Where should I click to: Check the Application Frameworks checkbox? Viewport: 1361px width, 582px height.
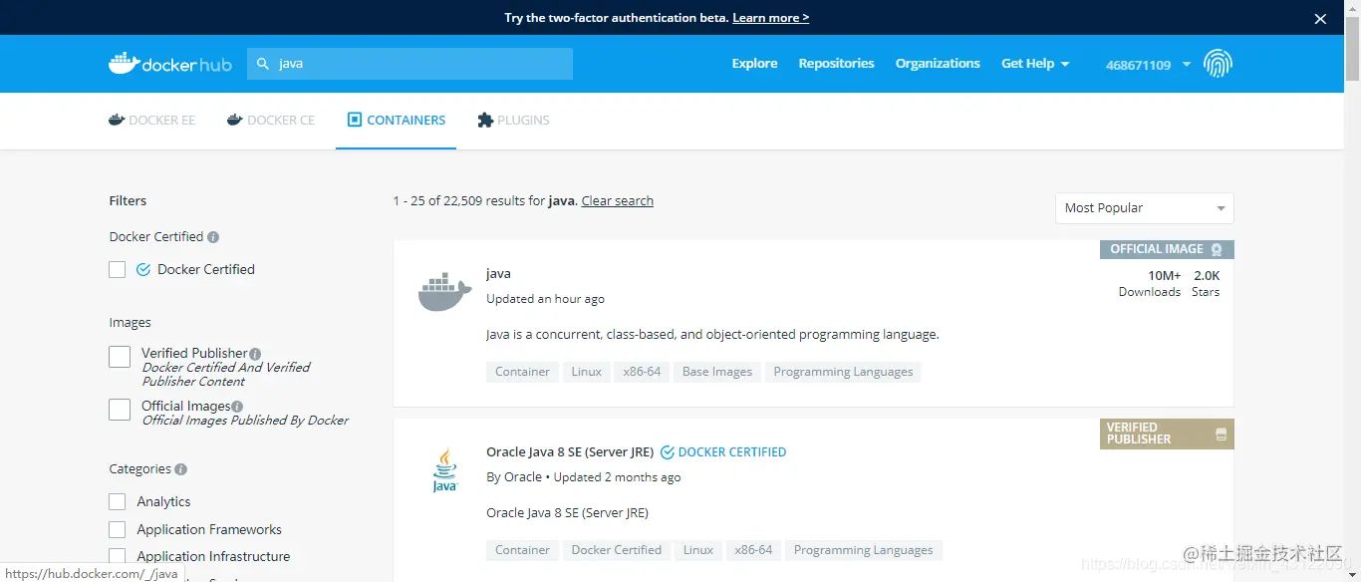pos(118,529)
